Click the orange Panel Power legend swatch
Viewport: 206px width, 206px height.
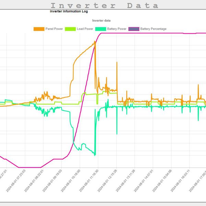pyautogui.click(x=39, y=29)
